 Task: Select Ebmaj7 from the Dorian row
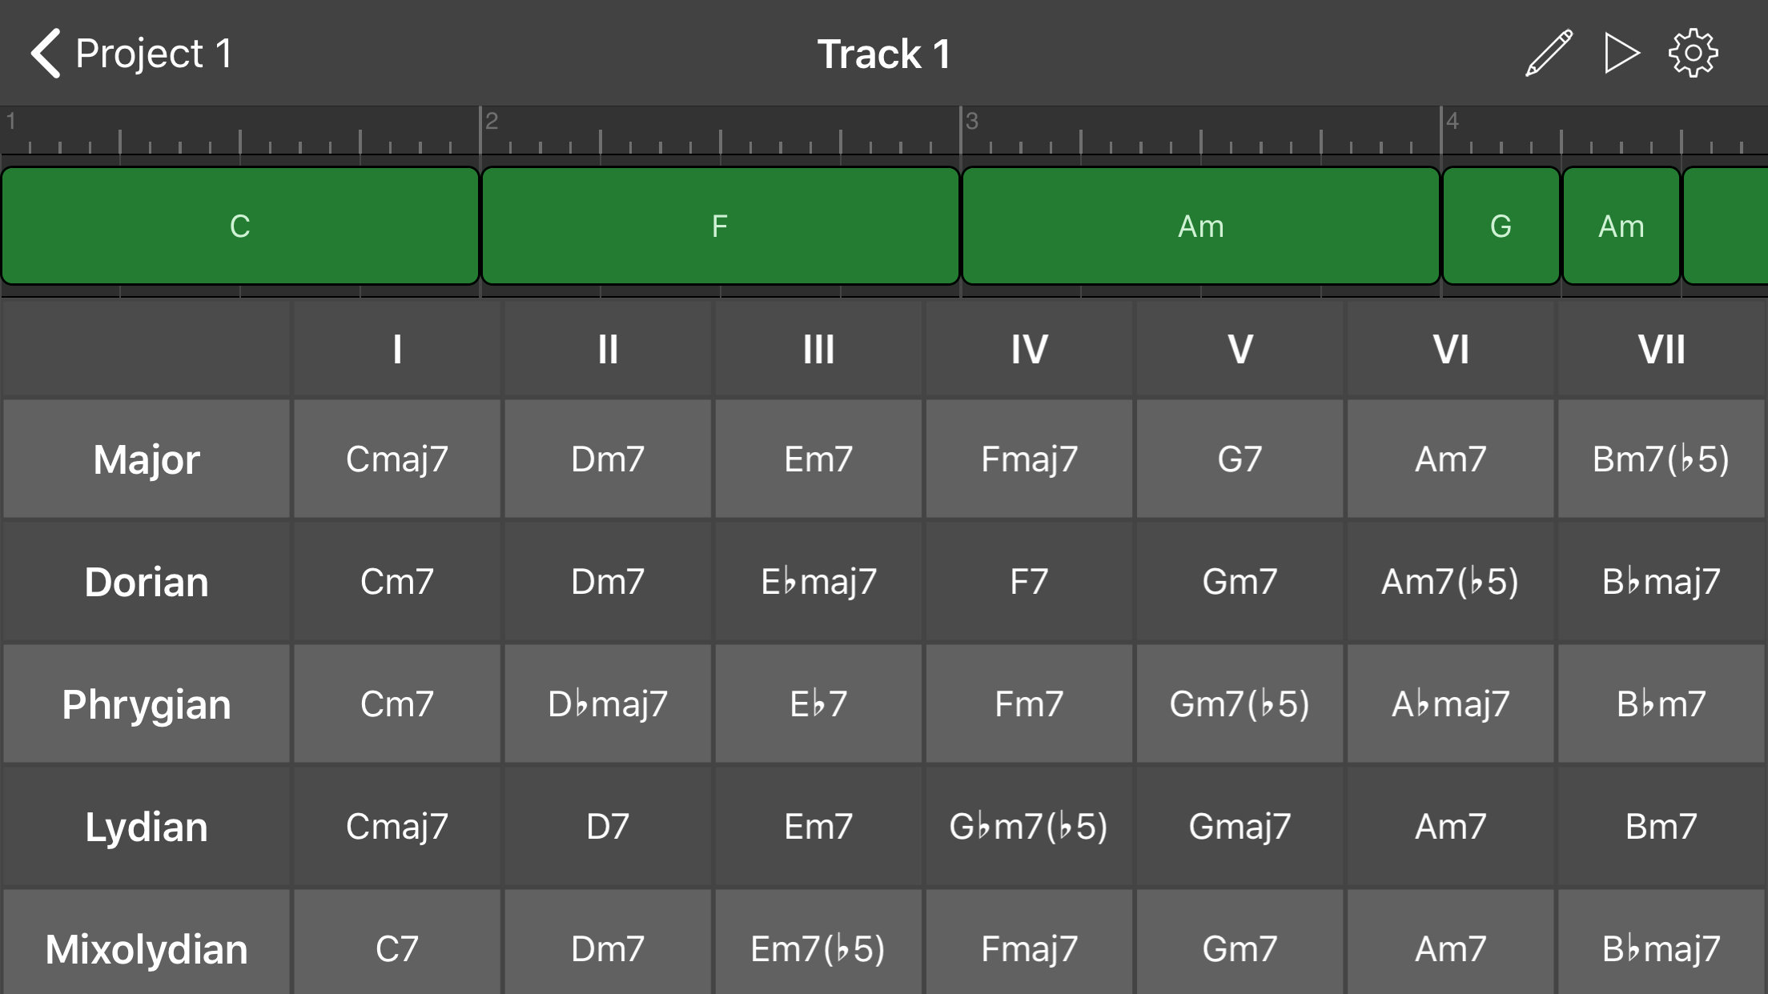coord(818,582)
